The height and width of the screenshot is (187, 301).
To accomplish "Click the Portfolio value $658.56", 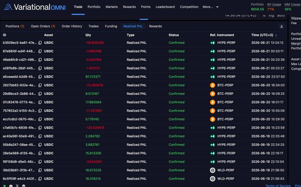I will [x=258, y=9].
